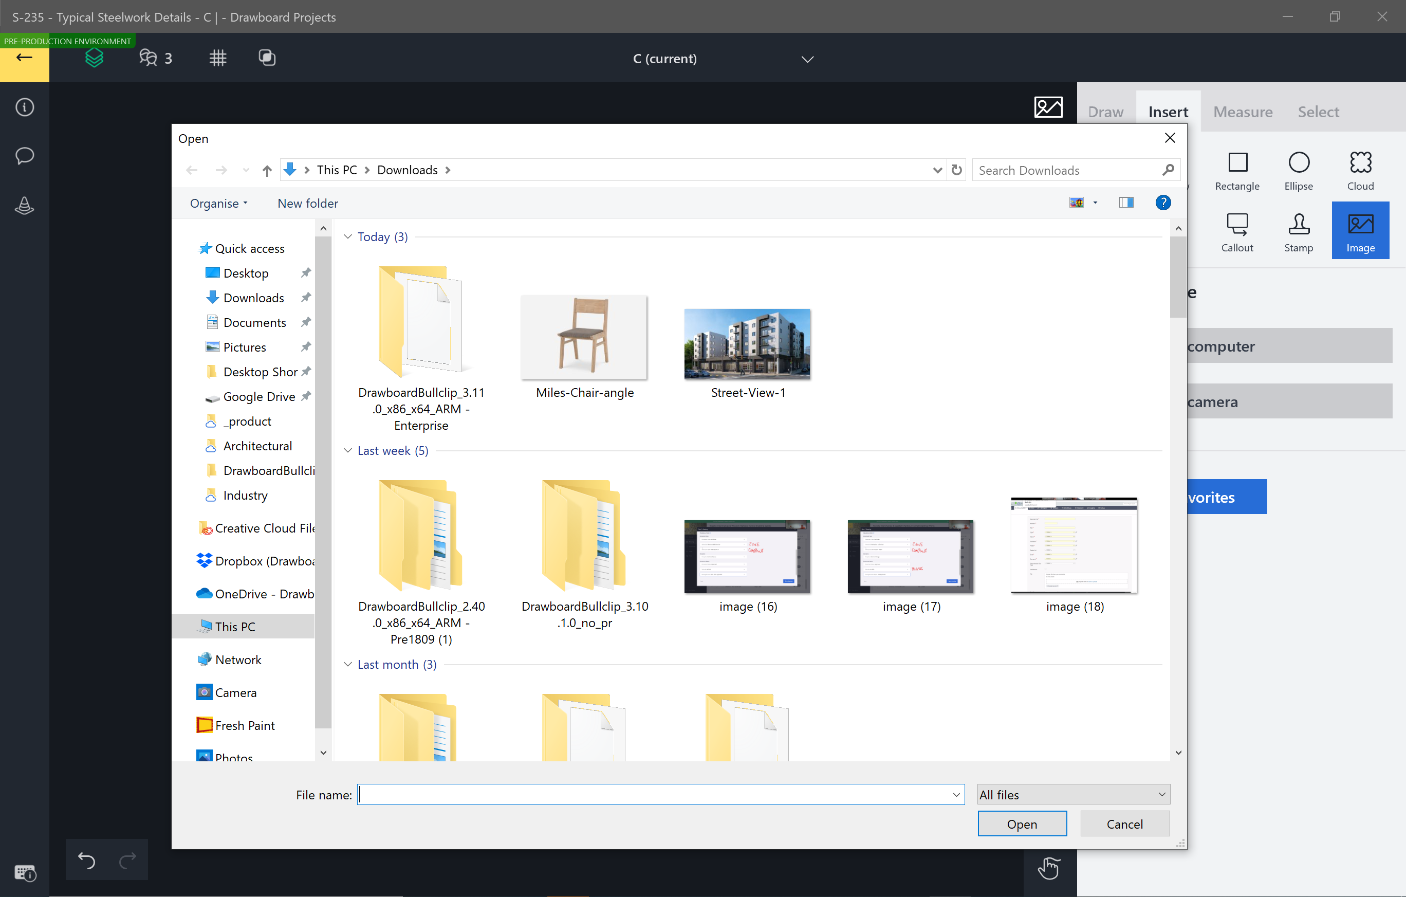Click the Open button to confirm selection

[1022, 823]
